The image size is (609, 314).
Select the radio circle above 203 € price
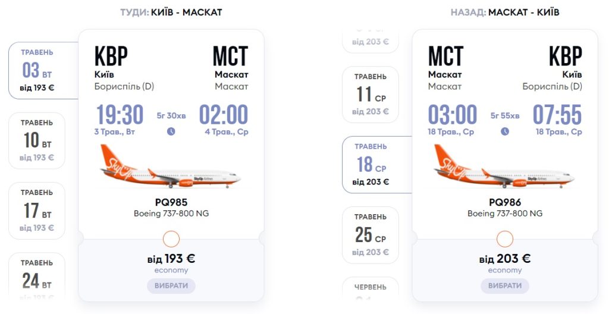click(x=505, y=239)
